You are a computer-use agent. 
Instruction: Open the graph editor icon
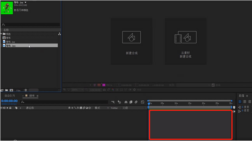pos(143,102)
